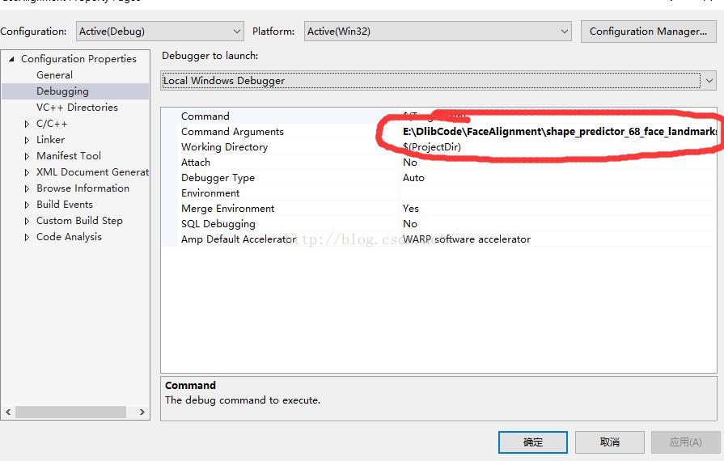Image resolution: width=724 pixels, height=461 pixels.
Task: Expand the Manifest Tool node arrow
Action: pos(27,156)
